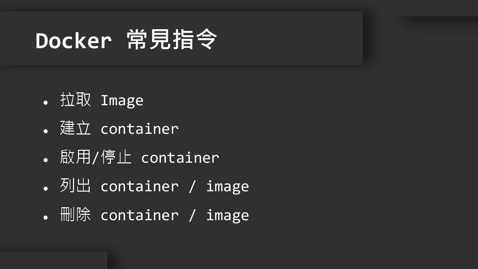Click the word image in the 列出 line

point(227,187)
